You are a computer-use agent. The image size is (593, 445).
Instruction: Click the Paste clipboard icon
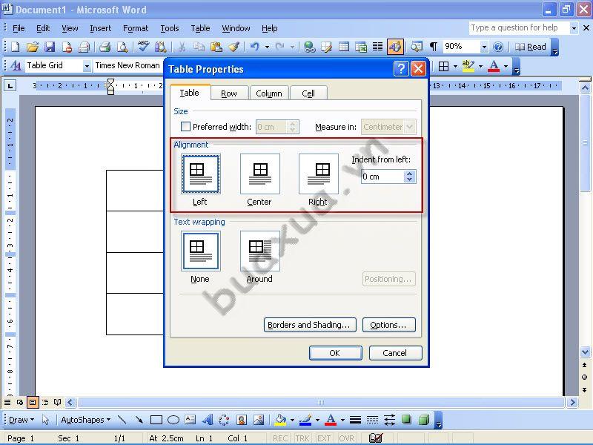(216, 47)
